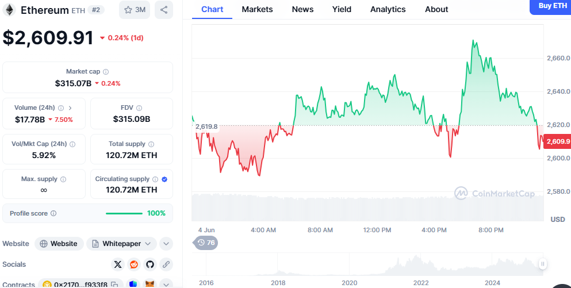Click the Profile score 100% progress bar
Image resolution: width=571 pixels, height=288 pixels.
[124, 213]
